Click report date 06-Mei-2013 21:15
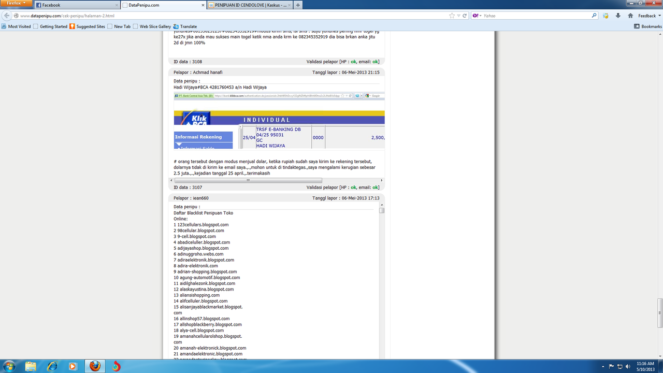The width and height of the screenshot is (663, 373). tap(361, 72)
